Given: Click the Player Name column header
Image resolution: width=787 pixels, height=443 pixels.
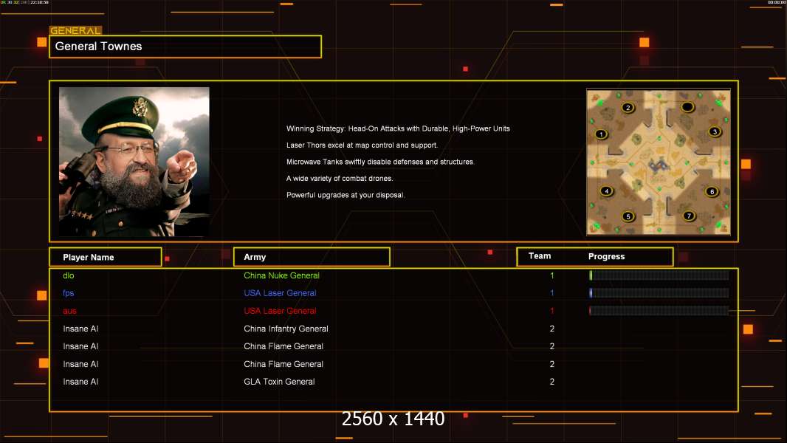Looking at the screenshot, I should (x=106, y=257).
